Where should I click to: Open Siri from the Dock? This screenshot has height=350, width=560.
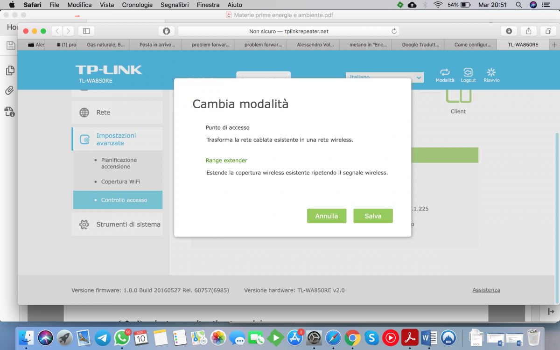pyautogui.click(x=46, y=337)
